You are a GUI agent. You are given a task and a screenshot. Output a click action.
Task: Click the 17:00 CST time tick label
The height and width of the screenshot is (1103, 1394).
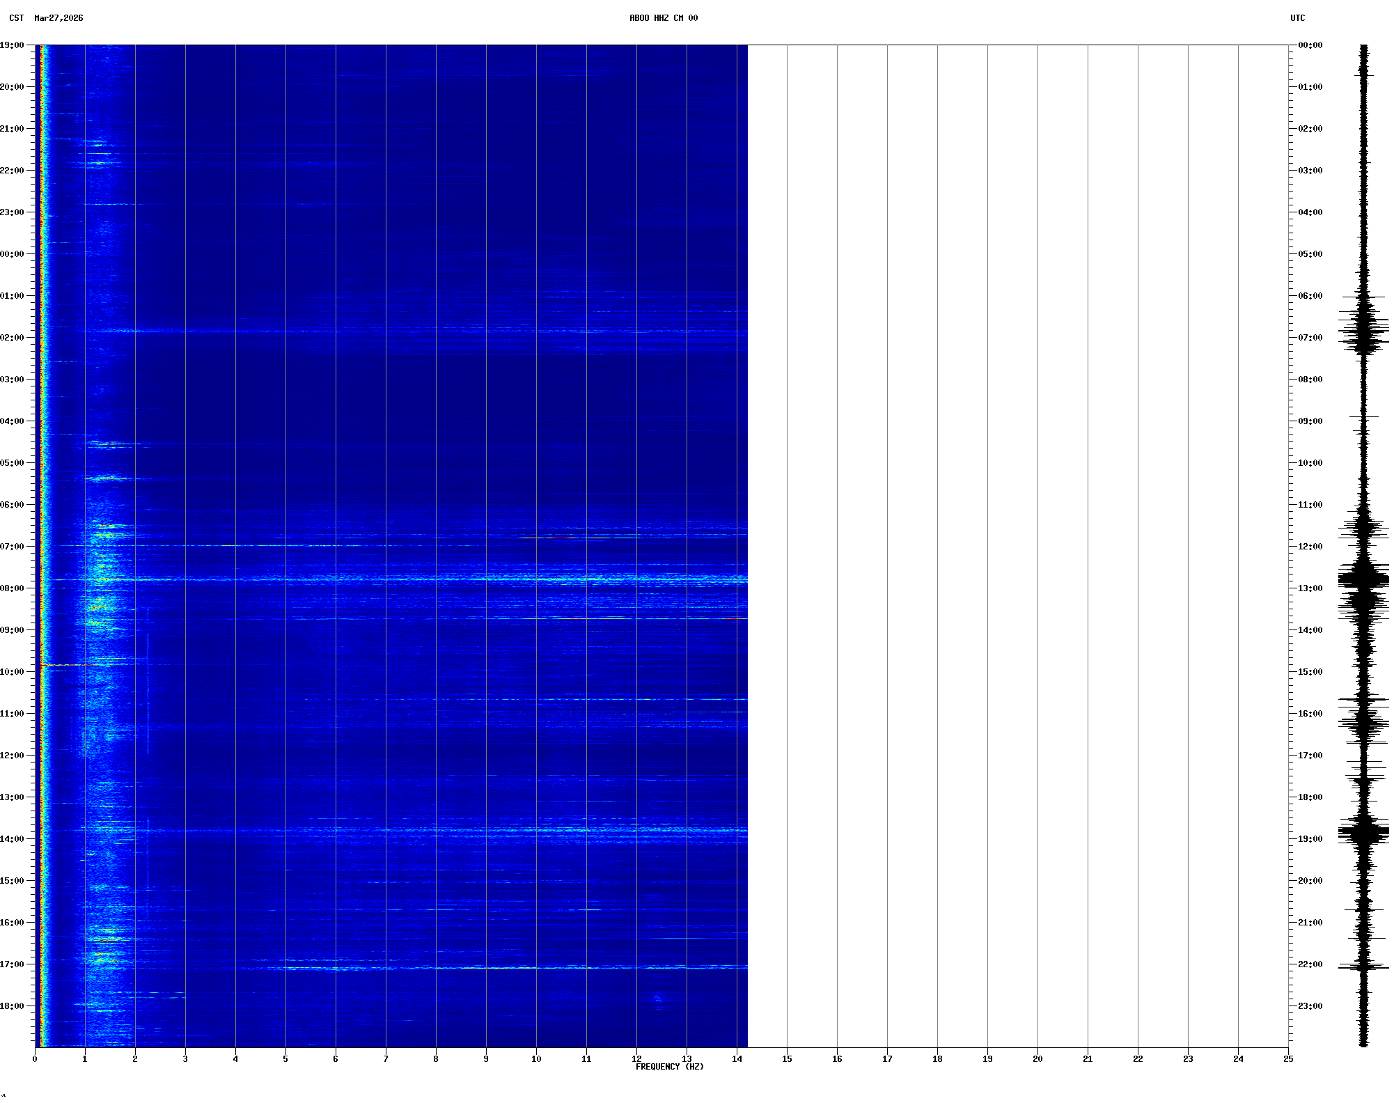click(12, 964)
